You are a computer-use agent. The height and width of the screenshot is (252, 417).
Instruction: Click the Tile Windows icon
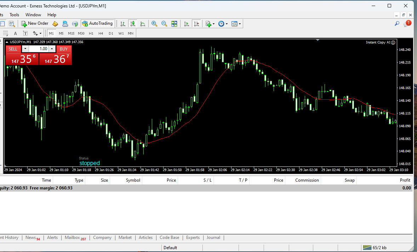tap(174, 24)
